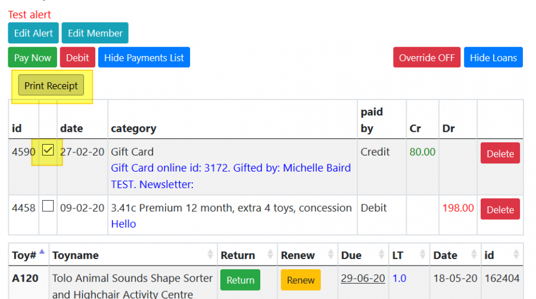The image size is (536, 299).
Task: Delete the Gift Card payment row
Action: coord(500,153)
